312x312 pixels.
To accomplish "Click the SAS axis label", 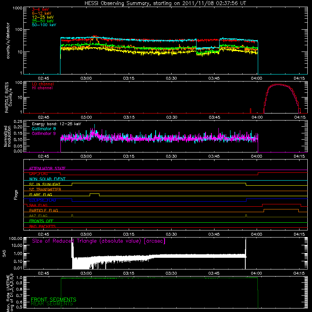I will click(x=4, y=253).
